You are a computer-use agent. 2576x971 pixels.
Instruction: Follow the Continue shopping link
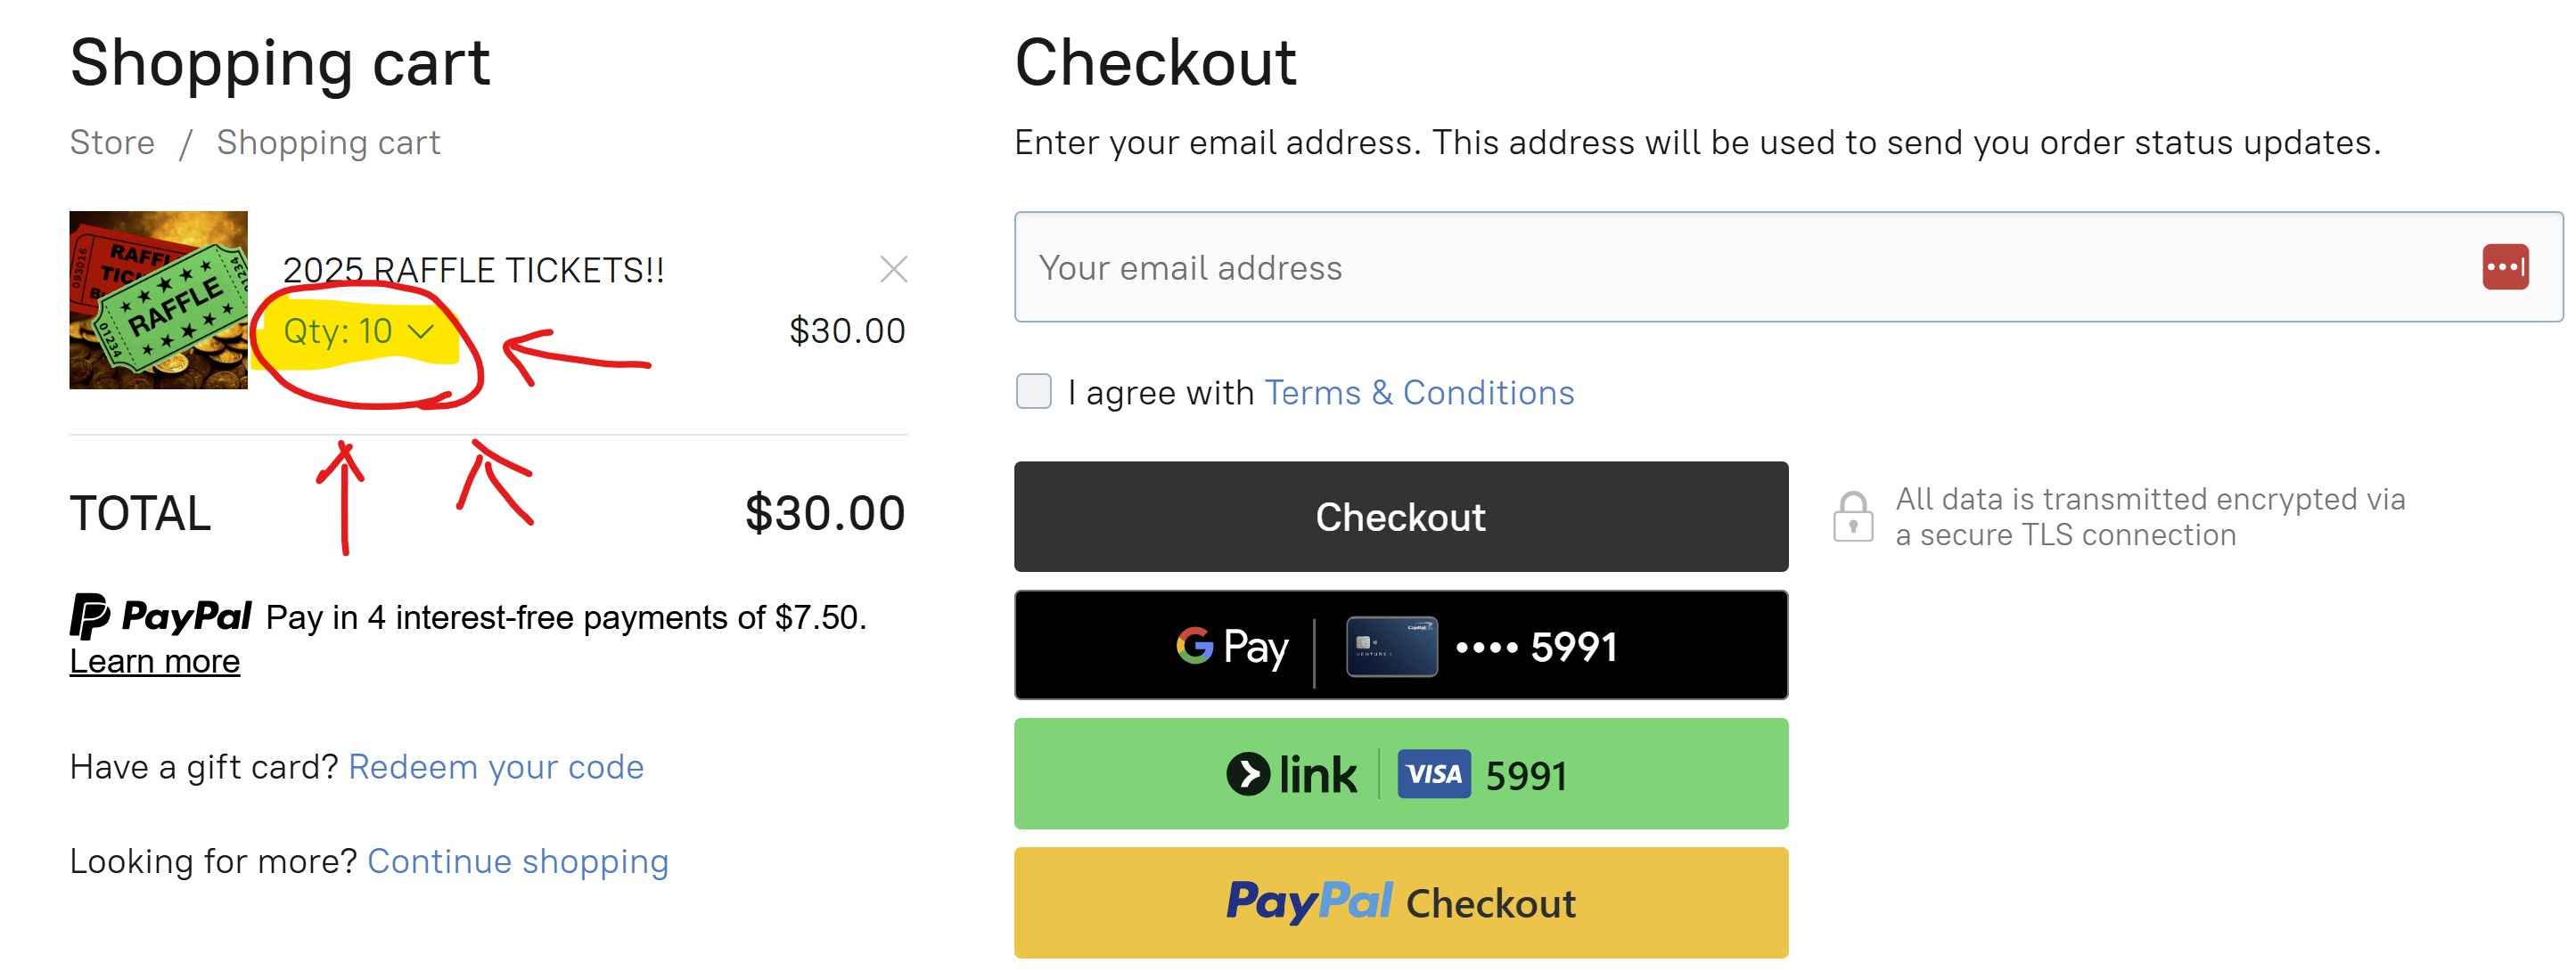[518, 861]
